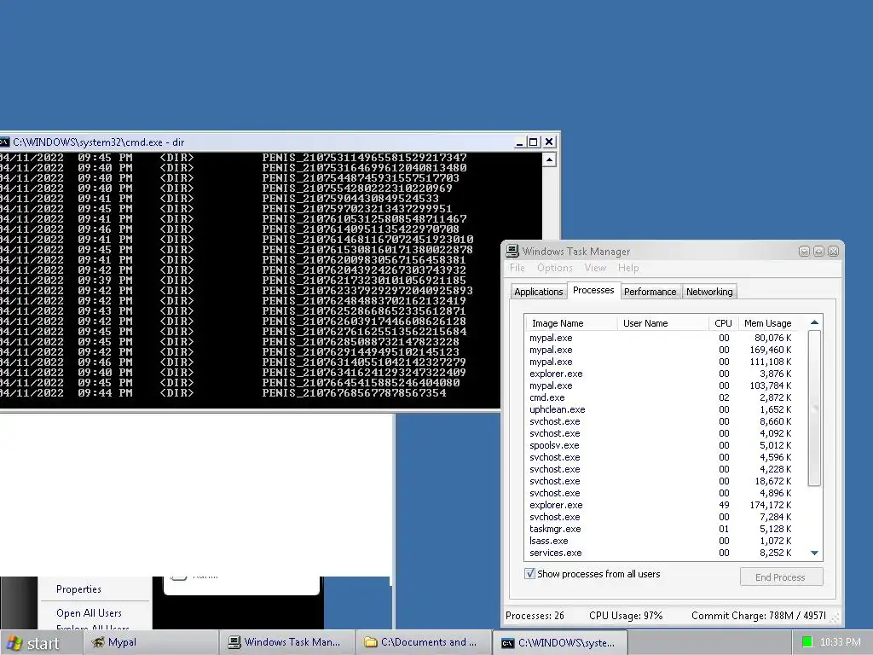The image size is (873, 655).
Task: Minimize the cmd.exe window
Action: [x=519, y=142]
